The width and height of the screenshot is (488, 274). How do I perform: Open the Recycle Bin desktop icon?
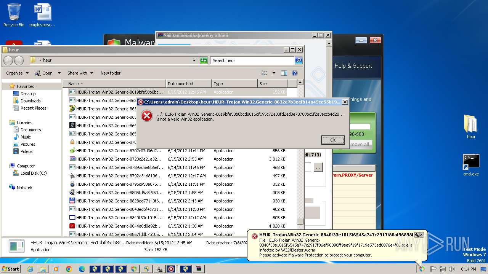(x=14, y=15)
